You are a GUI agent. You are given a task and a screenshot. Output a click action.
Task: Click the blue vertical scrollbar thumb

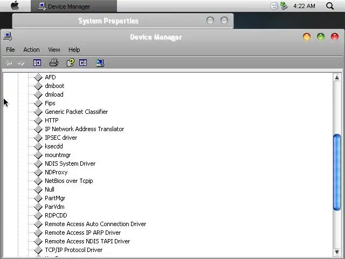pos(337,172)
